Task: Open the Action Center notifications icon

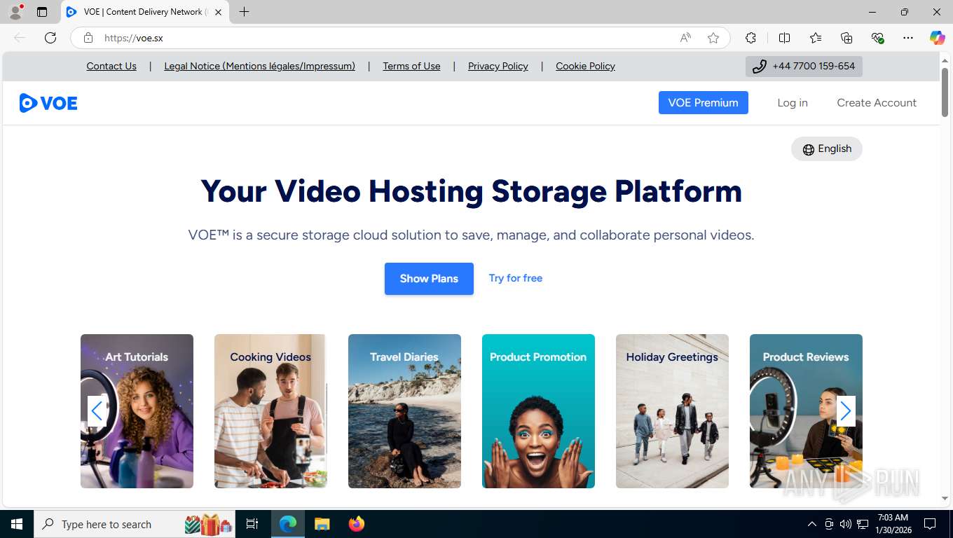Action: (x=930, y=524)
